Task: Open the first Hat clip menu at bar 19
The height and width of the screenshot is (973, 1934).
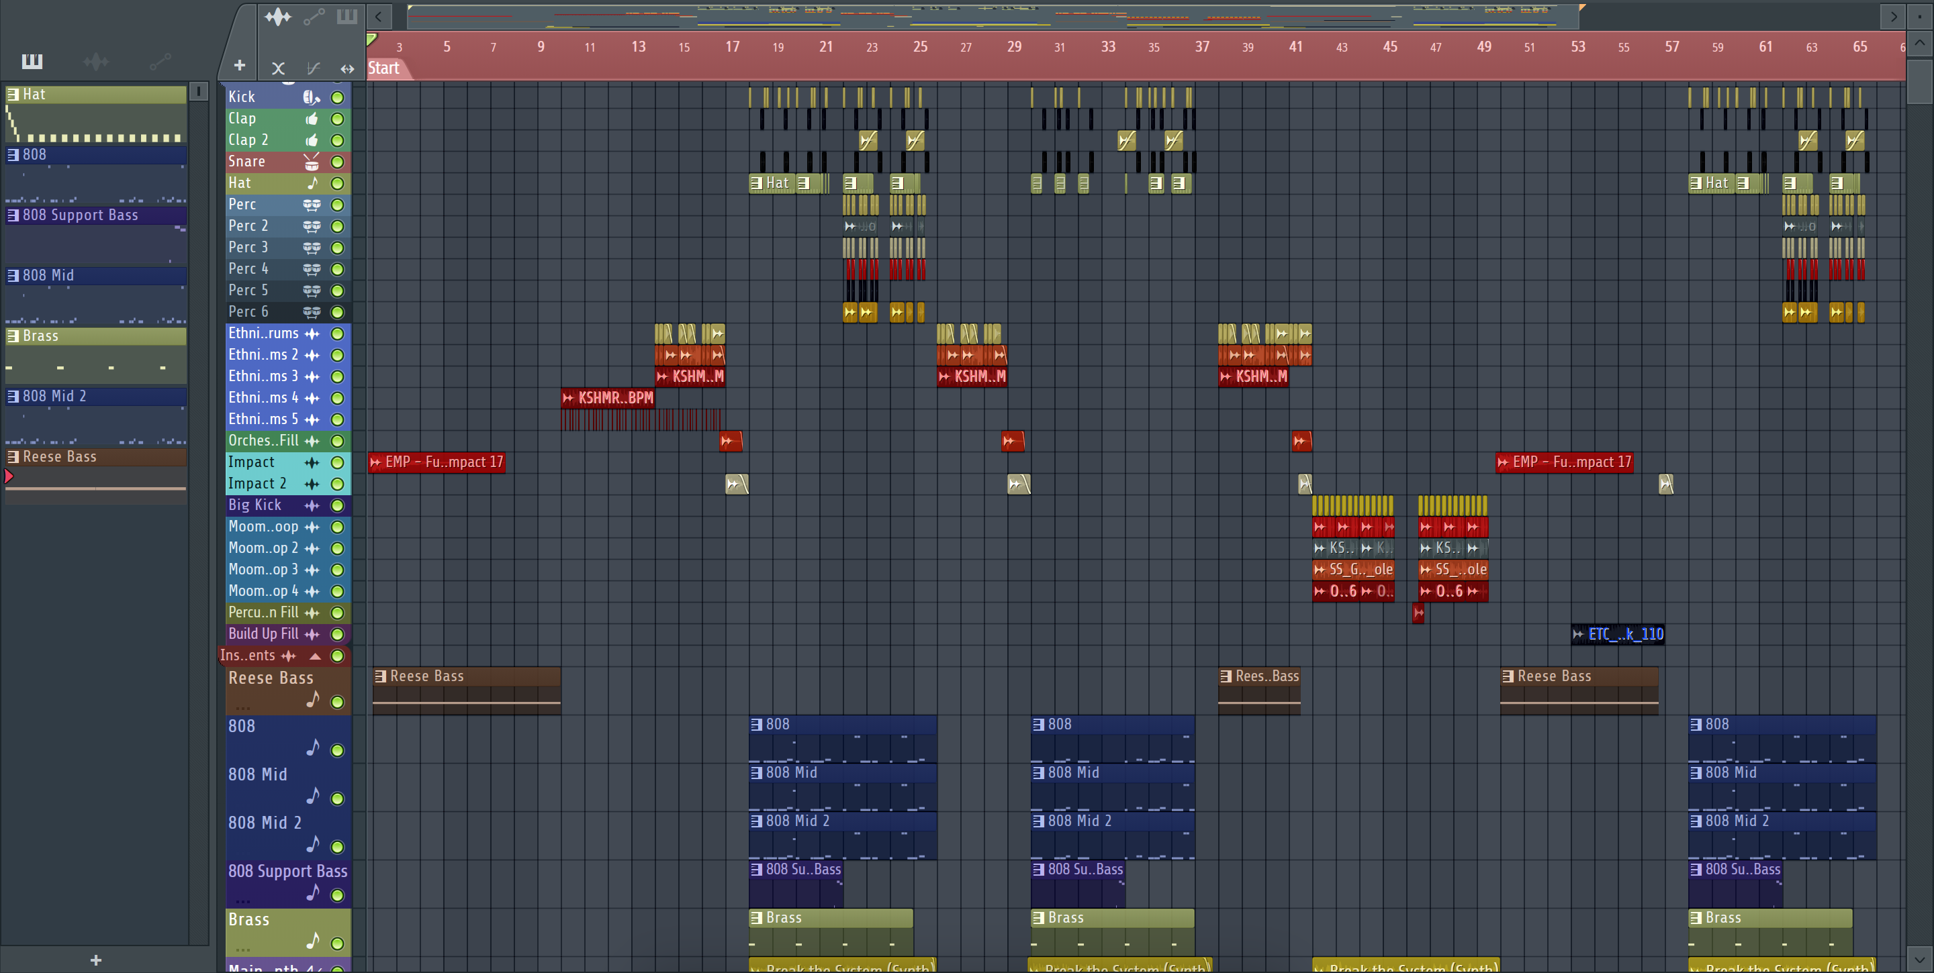Action: tap(757, 183)
